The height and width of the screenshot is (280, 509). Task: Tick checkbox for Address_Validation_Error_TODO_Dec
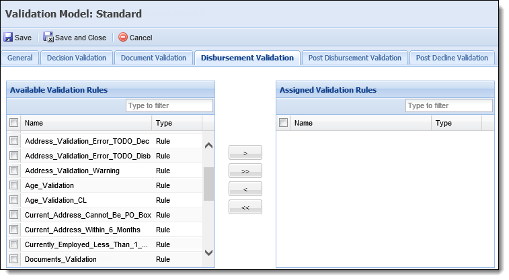(x=13, y=141)
